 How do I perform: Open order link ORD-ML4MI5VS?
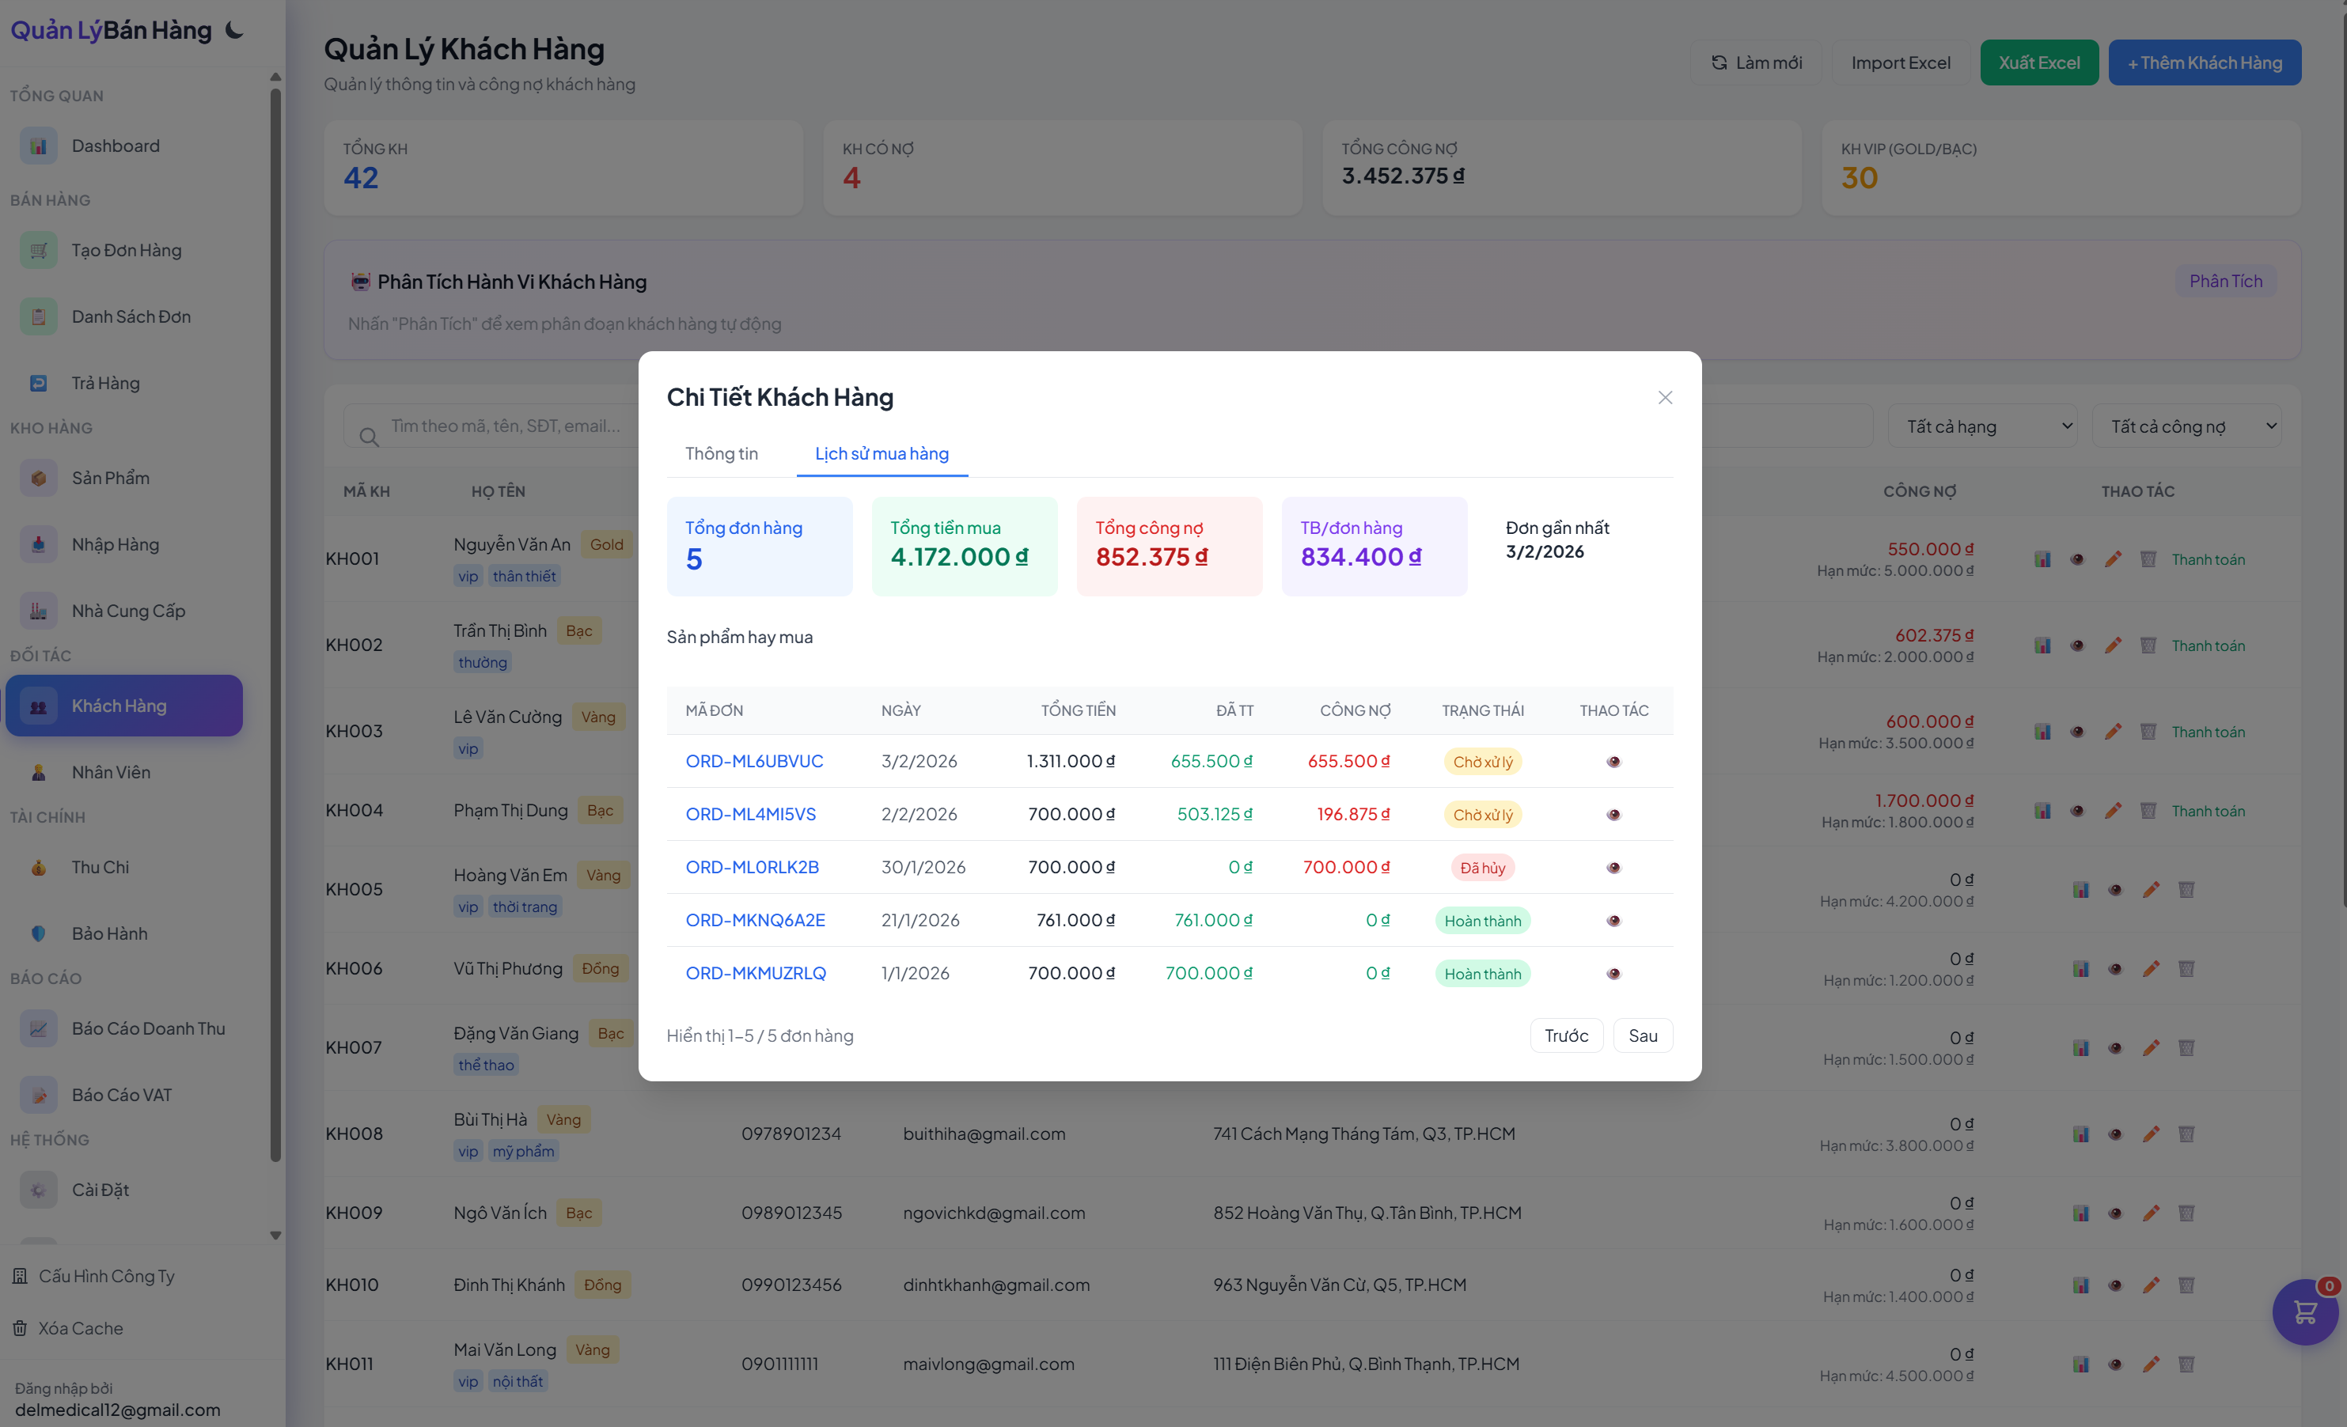coord(751,814)
